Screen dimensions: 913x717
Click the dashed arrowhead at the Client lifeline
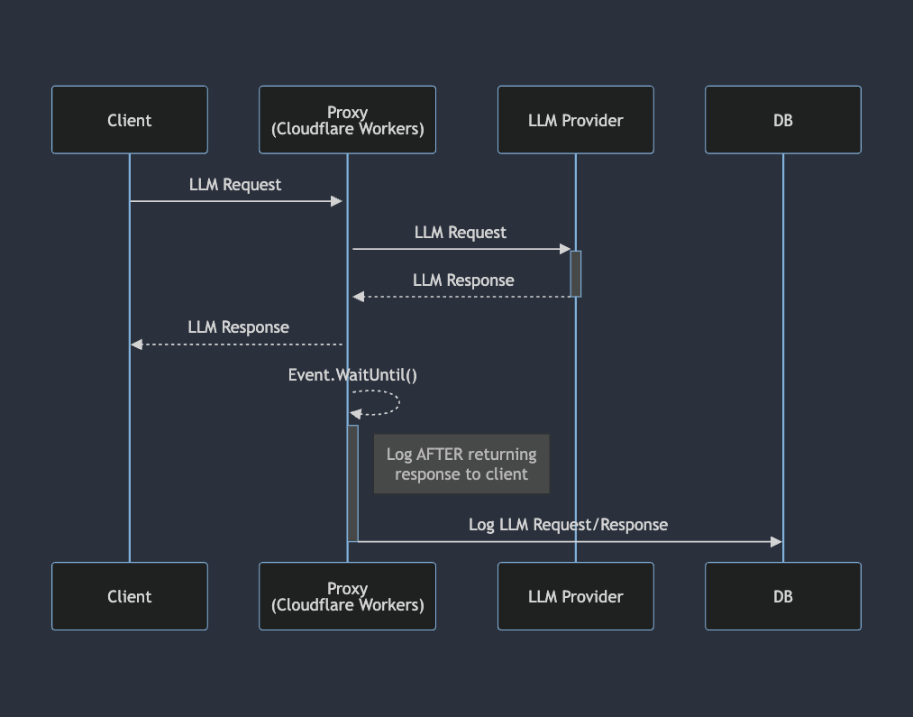(x=137, y=345)
